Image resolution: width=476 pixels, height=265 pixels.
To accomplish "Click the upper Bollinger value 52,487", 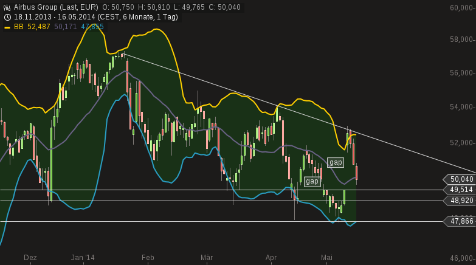I will coord(38,27).
